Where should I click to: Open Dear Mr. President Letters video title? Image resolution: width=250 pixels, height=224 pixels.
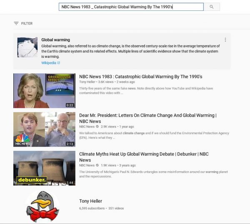[x=148, y=118]
